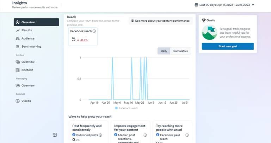Click the trophy icon next to Goals
271x143 pixels.
204,20
